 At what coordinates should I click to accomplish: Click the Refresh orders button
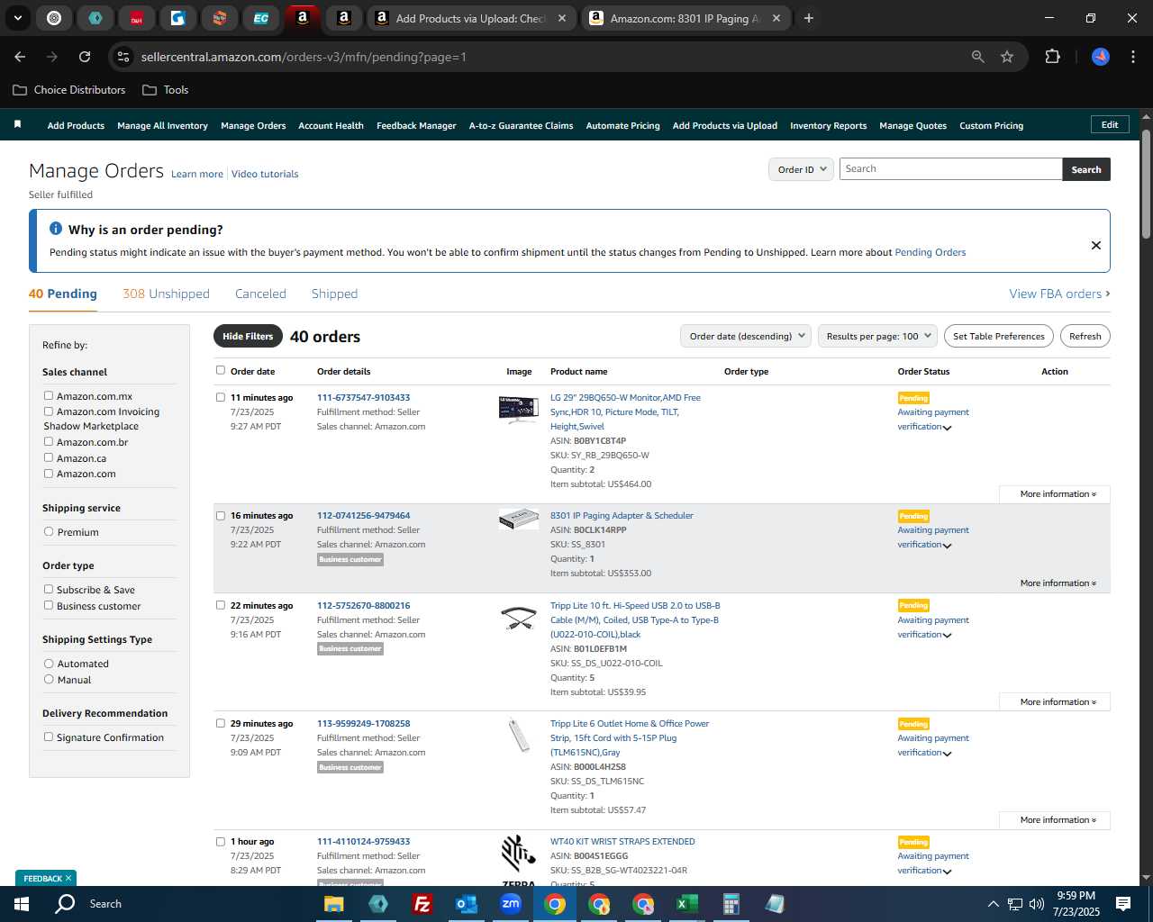(x=1085, y=336)
